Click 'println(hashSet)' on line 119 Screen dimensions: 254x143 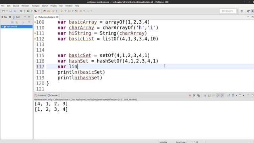coord(80,78)
